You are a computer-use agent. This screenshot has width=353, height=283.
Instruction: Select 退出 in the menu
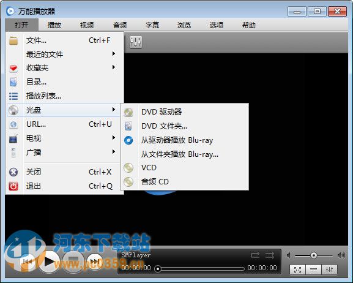(64, 186)
